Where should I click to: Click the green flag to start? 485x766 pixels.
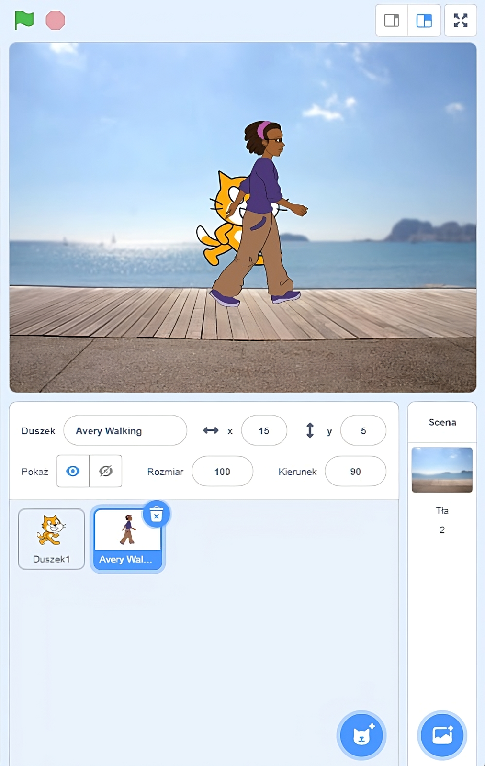24,20
